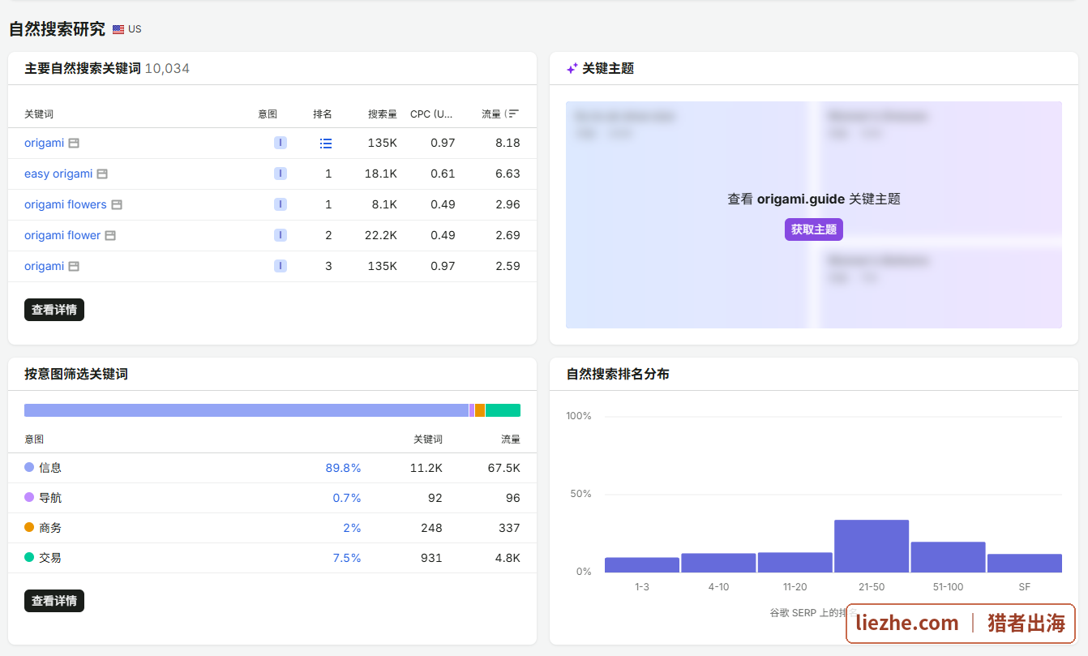Click the 1-3 ranking bar in chart

pyautogui.click(x=642, y=565)
